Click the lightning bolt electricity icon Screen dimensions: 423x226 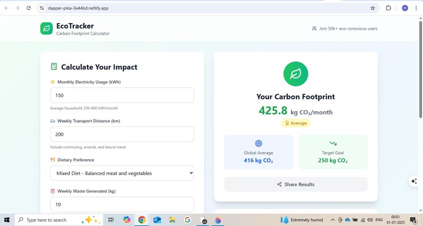coord(52,82)
